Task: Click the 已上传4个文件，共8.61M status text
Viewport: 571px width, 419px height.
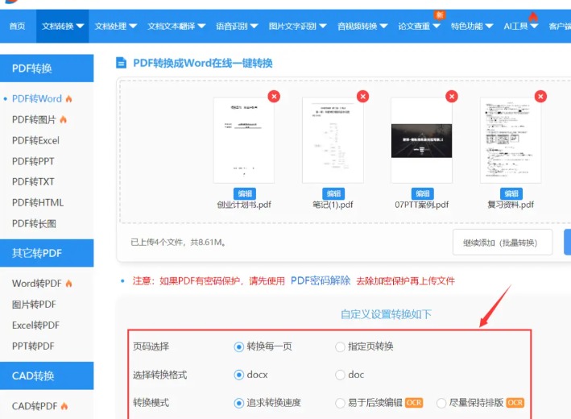Action: tap(178, 243)
